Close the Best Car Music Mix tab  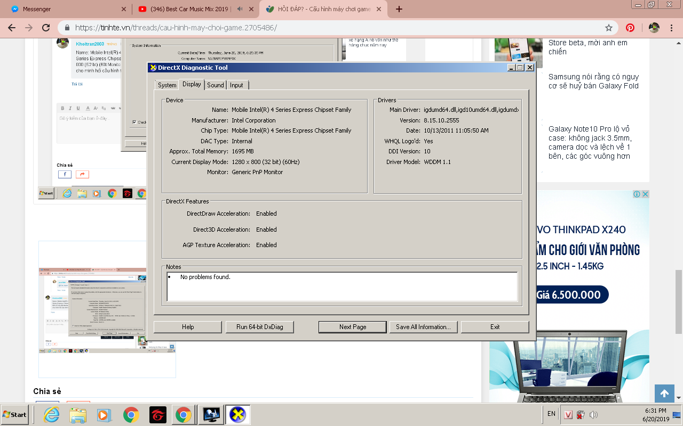pos(251,9)
